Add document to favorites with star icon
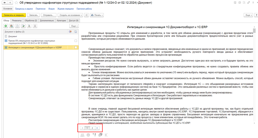Viewport: 258px width, 138px height. point(16,3)
